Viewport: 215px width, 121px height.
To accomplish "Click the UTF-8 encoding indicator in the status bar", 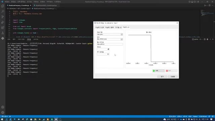I will pos(185,117).
